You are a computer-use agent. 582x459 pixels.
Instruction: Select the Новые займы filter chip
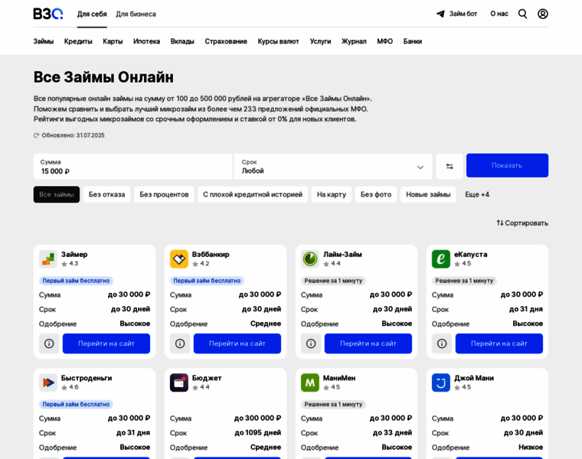click(428, 194)
